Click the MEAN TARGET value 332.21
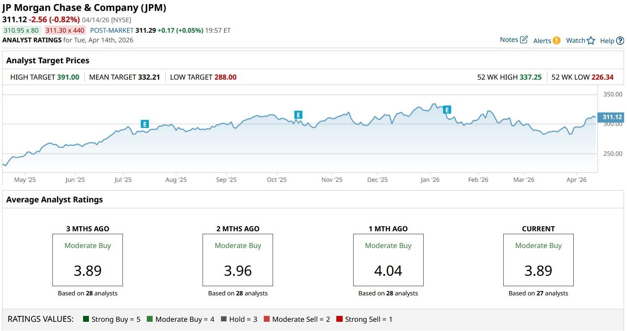The image size is (627, 331). coord(149,77)
